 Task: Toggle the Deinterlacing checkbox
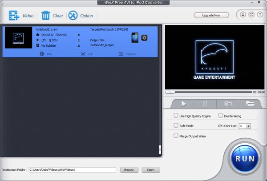click(x=220, y=116)
